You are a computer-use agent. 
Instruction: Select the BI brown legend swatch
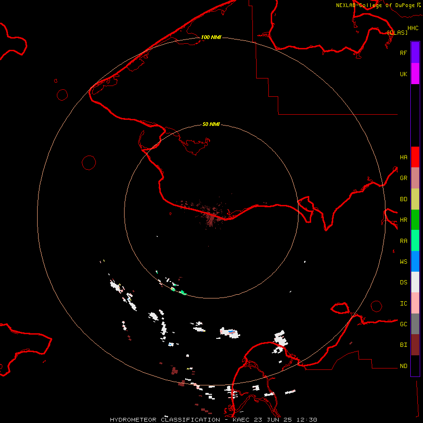(415, 345)
